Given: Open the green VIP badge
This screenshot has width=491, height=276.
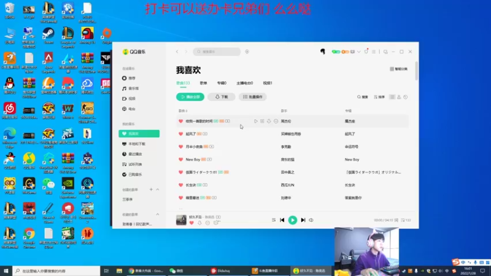Looking at the screenshot, I should click(x=336, y=52).
